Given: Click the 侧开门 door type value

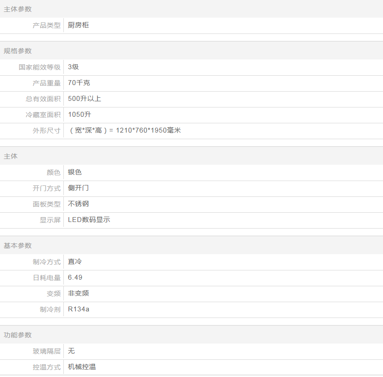Looking at the screenshot, I should pyautogui.click(x=78, y=188).
